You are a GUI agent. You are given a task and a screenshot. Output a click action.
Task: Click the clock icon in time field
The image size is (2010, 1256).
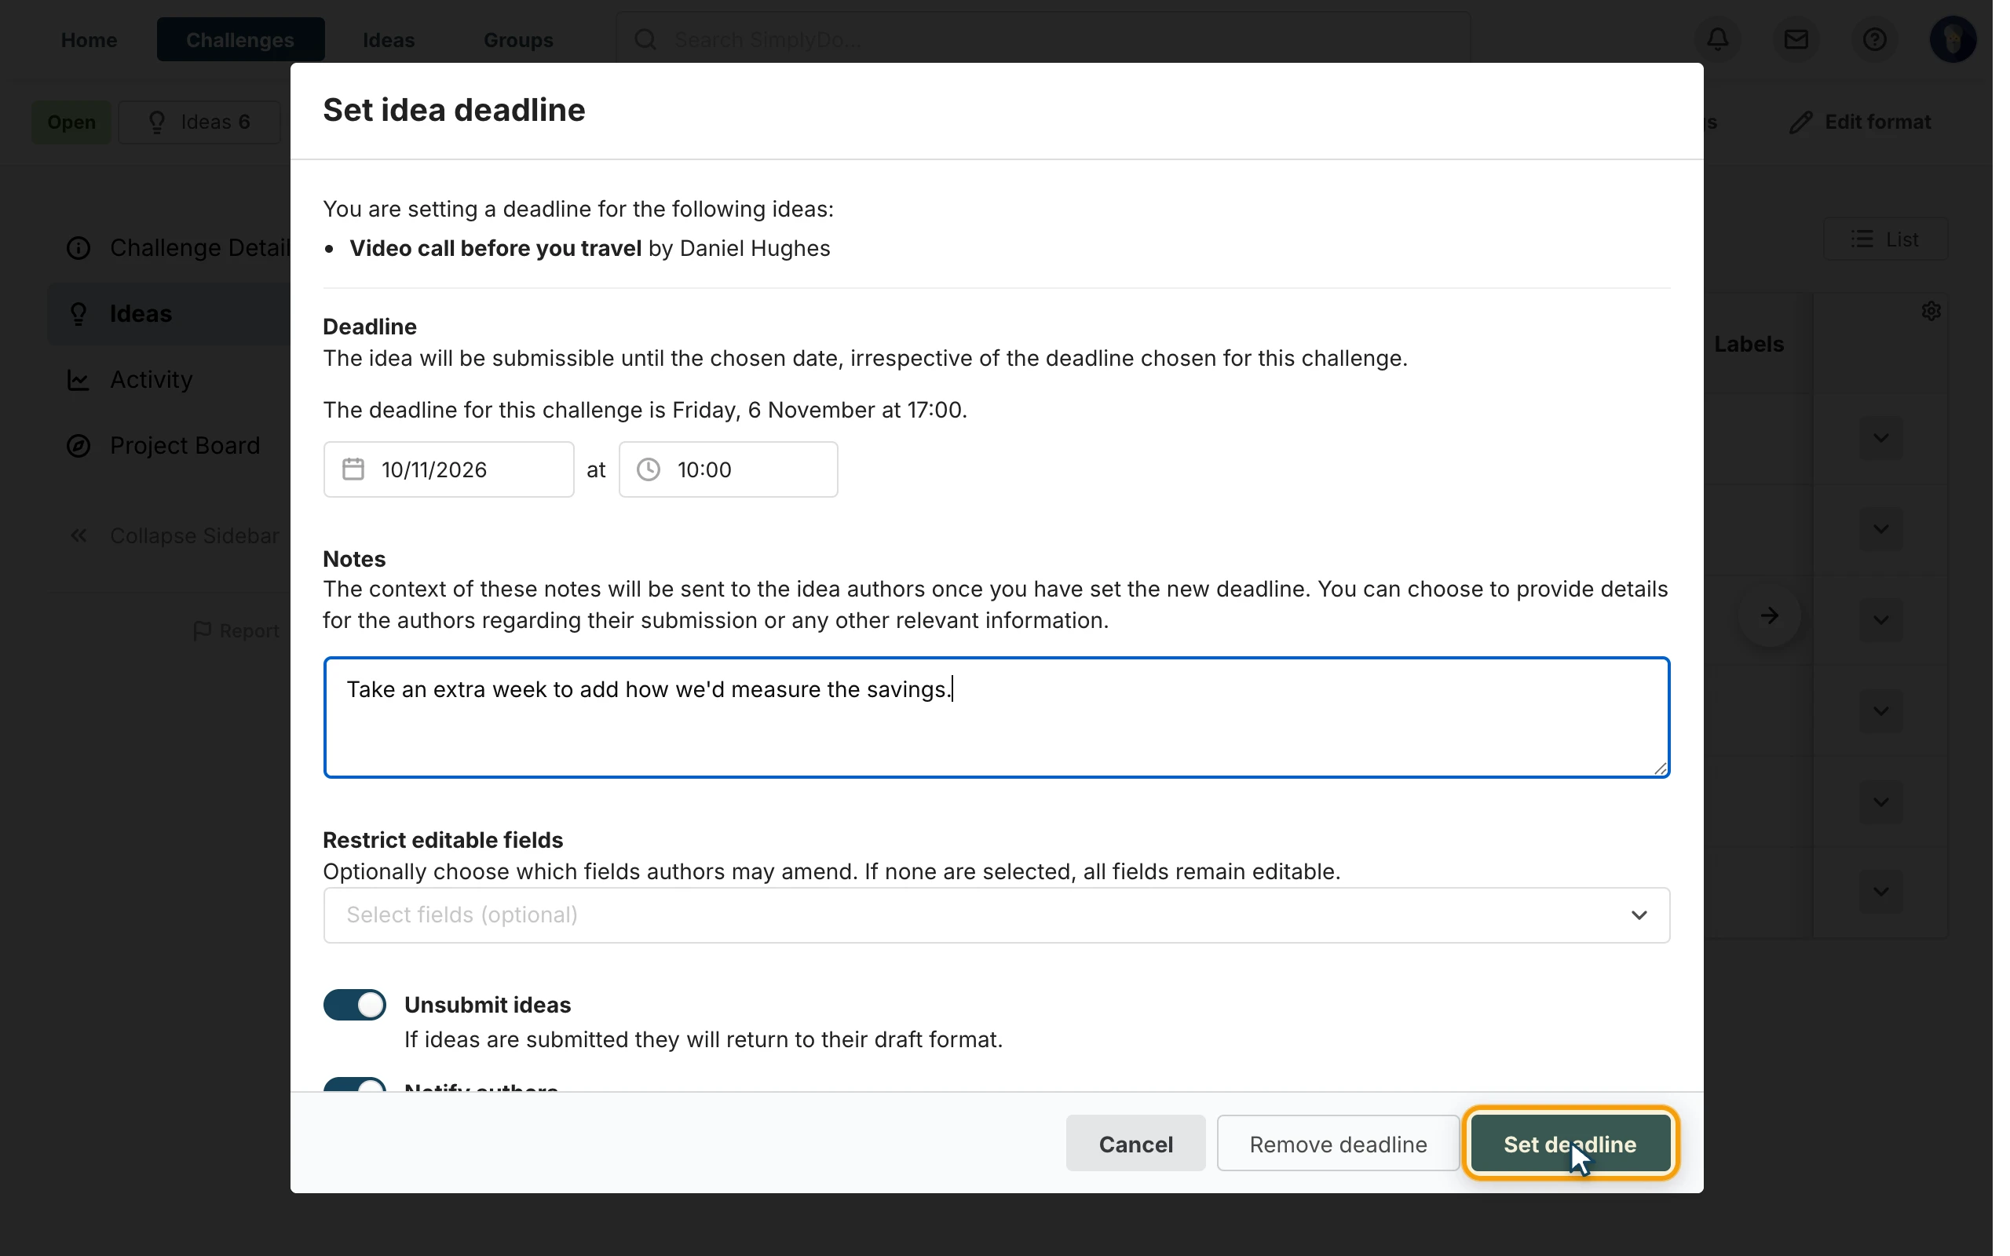(649, 469)
